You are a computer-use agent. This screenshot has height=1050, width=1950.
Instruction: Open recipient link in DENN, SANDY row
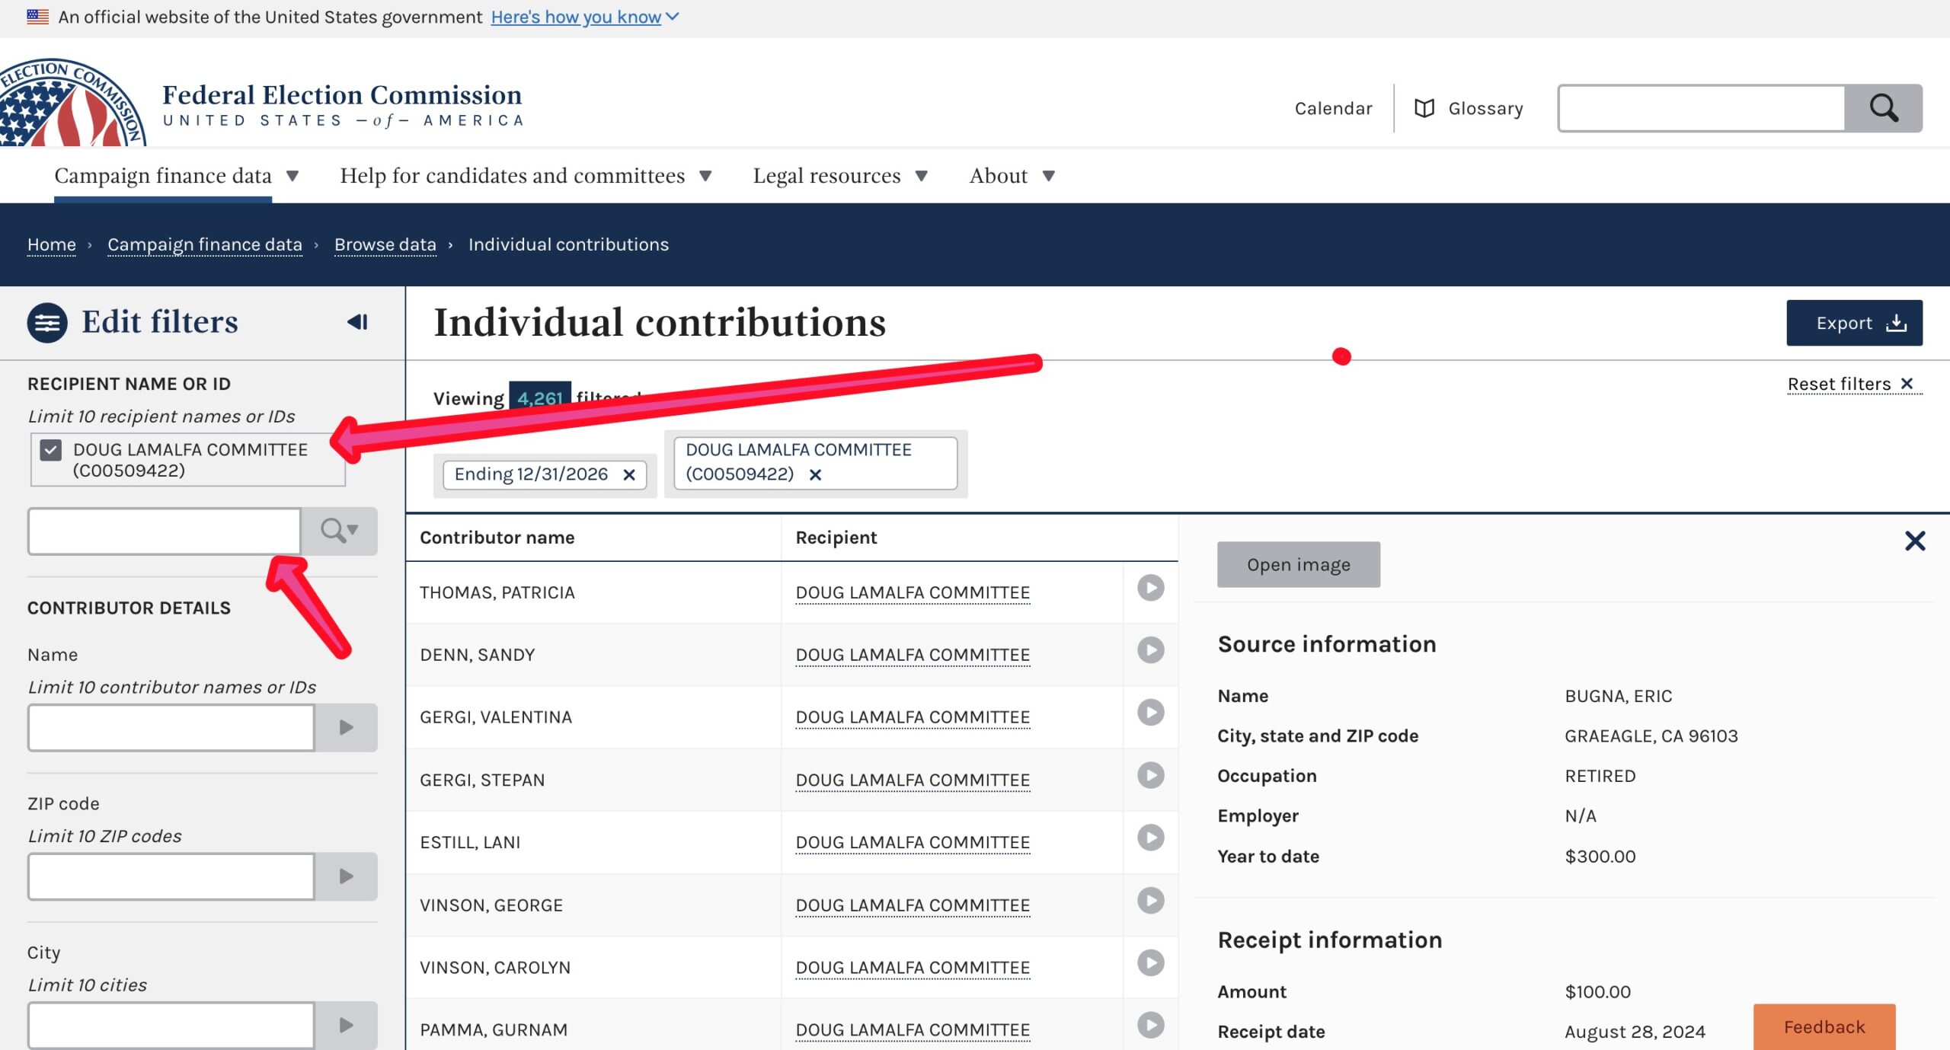(x=913, y=655)
